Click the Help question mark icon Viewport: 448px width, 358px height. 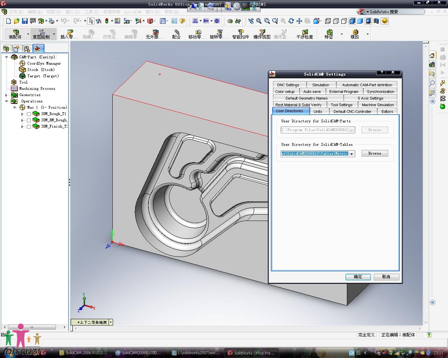[x=182, y=21]
